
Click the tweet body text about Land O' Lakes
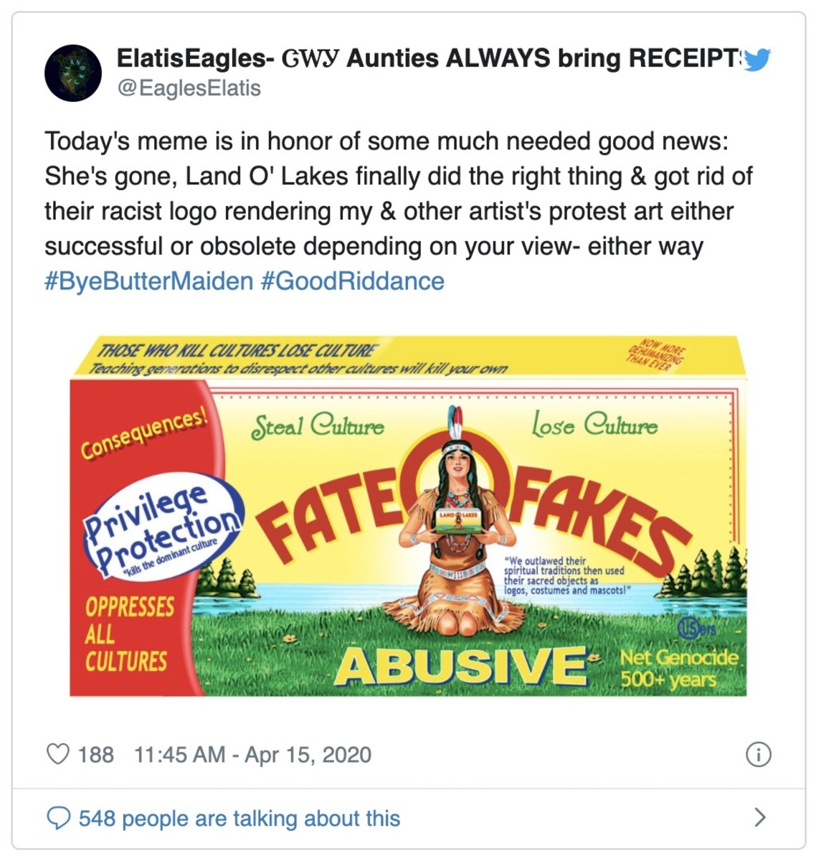tap(399, 194)
